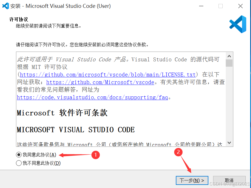The height and width of the screenshot is (188, 251).
Task: Click the 取消 cancel button
Action: click(229, 180)
